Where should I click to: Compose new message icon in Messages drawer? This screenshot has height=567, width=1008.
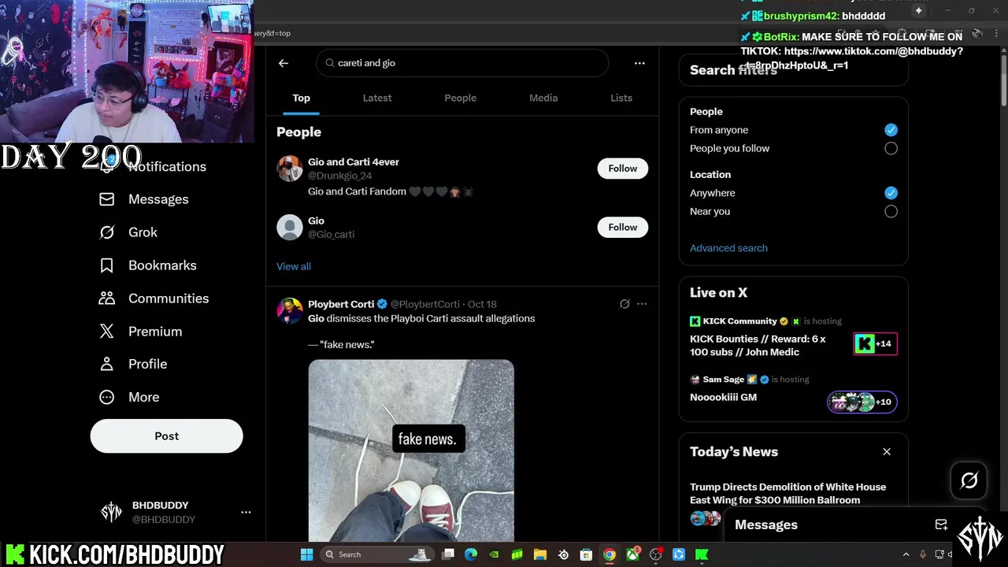[941, 525]
